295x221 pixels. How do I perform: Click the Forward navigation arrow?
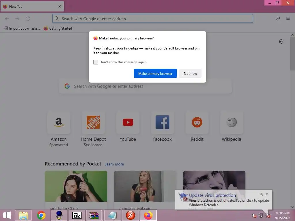pyautogui.click(x=17, y=19)
